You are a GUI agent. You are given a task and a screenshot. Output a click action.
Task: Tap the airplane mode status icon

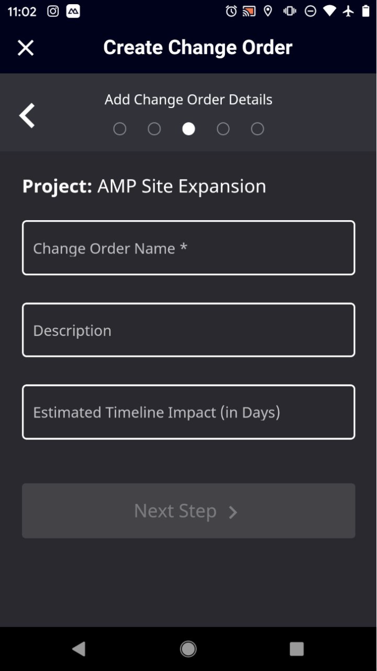[348, 11]
